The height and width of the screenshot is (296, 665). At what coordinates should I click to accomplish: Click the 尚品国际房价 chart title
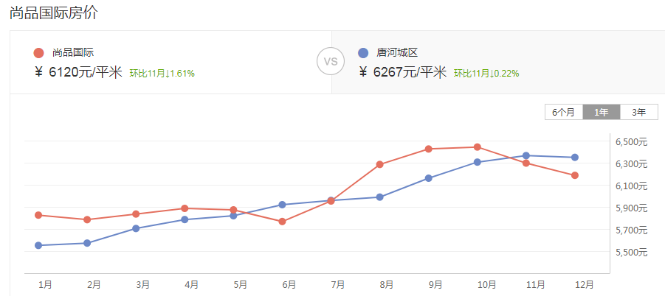[x=53, y=13]
